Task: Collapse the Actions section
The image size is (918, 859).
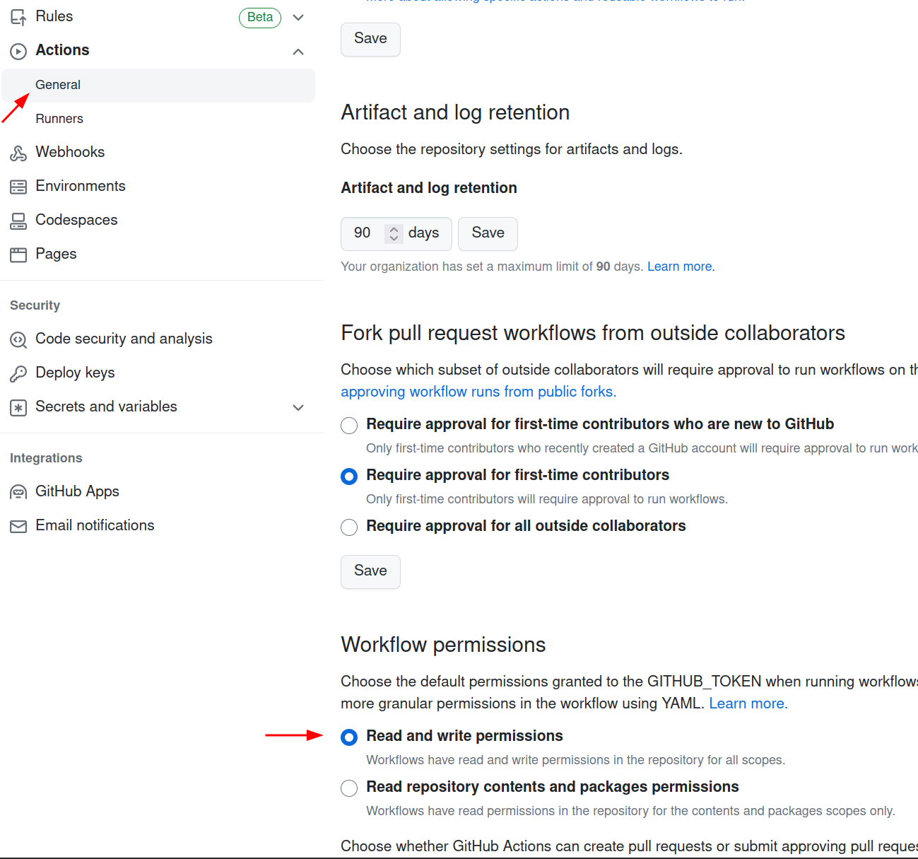Action: [298, 51]
